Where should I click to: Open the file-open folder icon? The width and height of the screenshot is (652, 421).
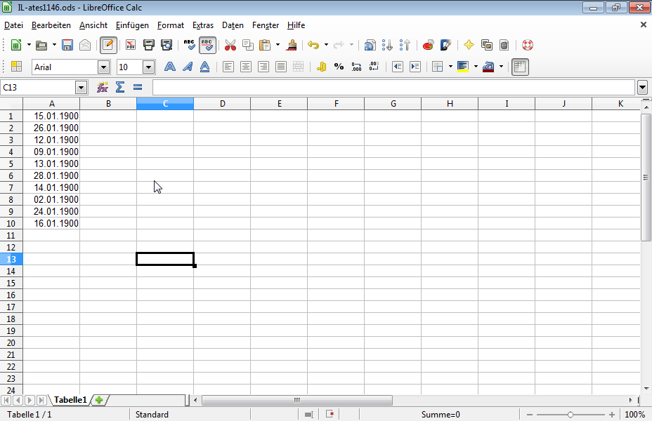pos(41,45)
